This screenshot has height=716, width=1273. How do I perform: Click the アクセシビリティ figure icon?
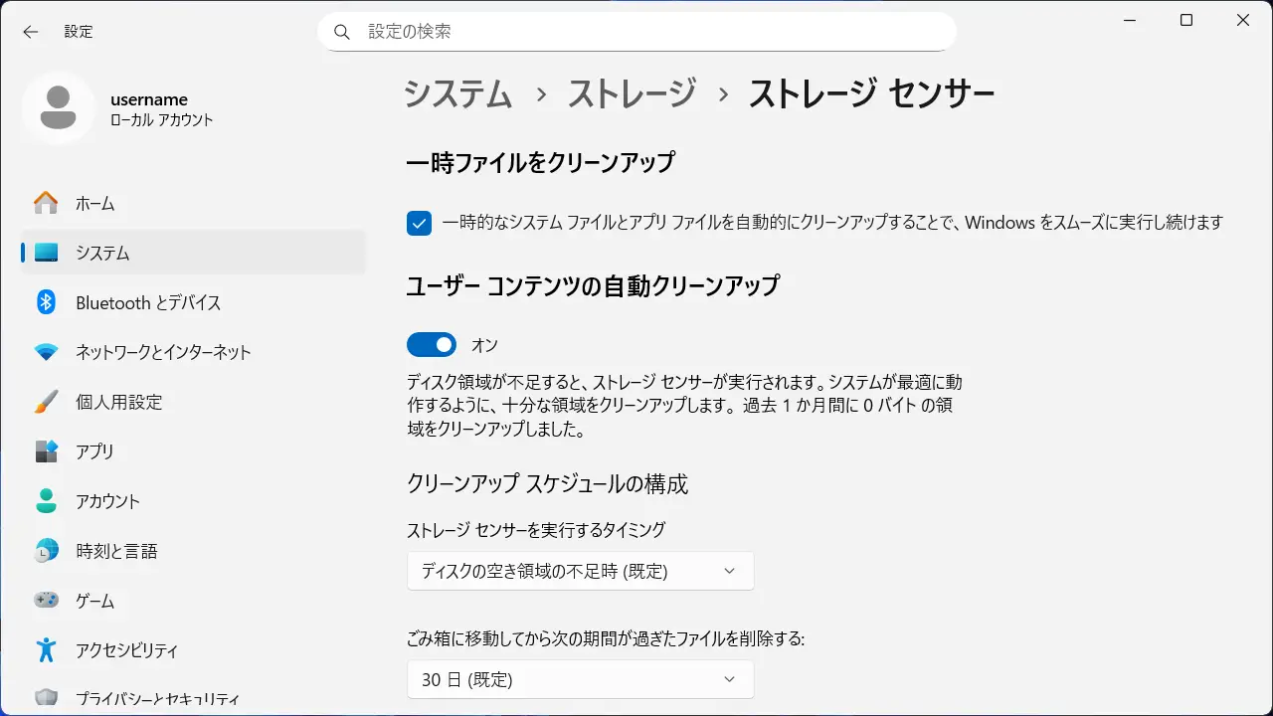click(x=46, y=650)
